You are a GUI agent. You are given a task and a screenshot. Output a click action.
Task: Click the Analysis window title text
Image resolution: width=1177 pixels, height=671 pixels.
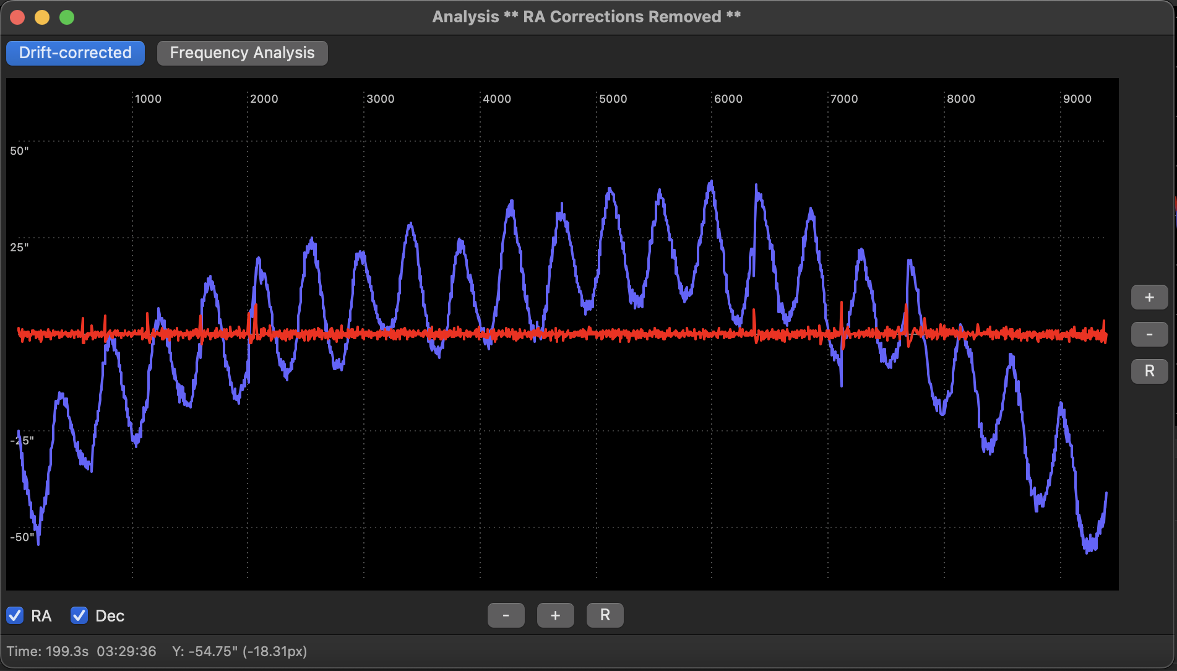[x=586, y=17]
